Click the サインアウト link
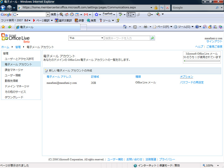Viewport: 224px width, 168px height. coord(214,41)
